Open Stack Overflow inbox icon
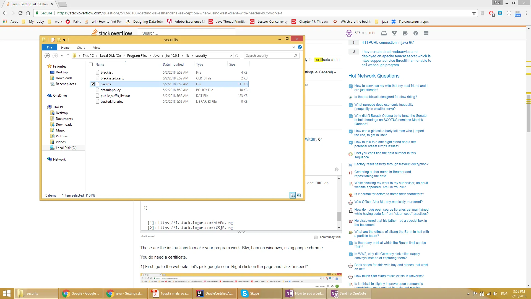This screenshot has width=531, height=299. pos(384,33)
